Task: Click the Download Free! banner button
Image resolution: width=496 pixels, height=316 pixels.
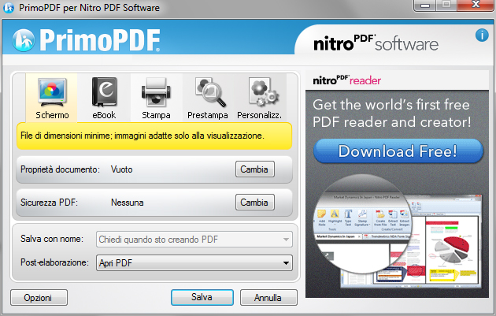Action: [x=398, y=151]
